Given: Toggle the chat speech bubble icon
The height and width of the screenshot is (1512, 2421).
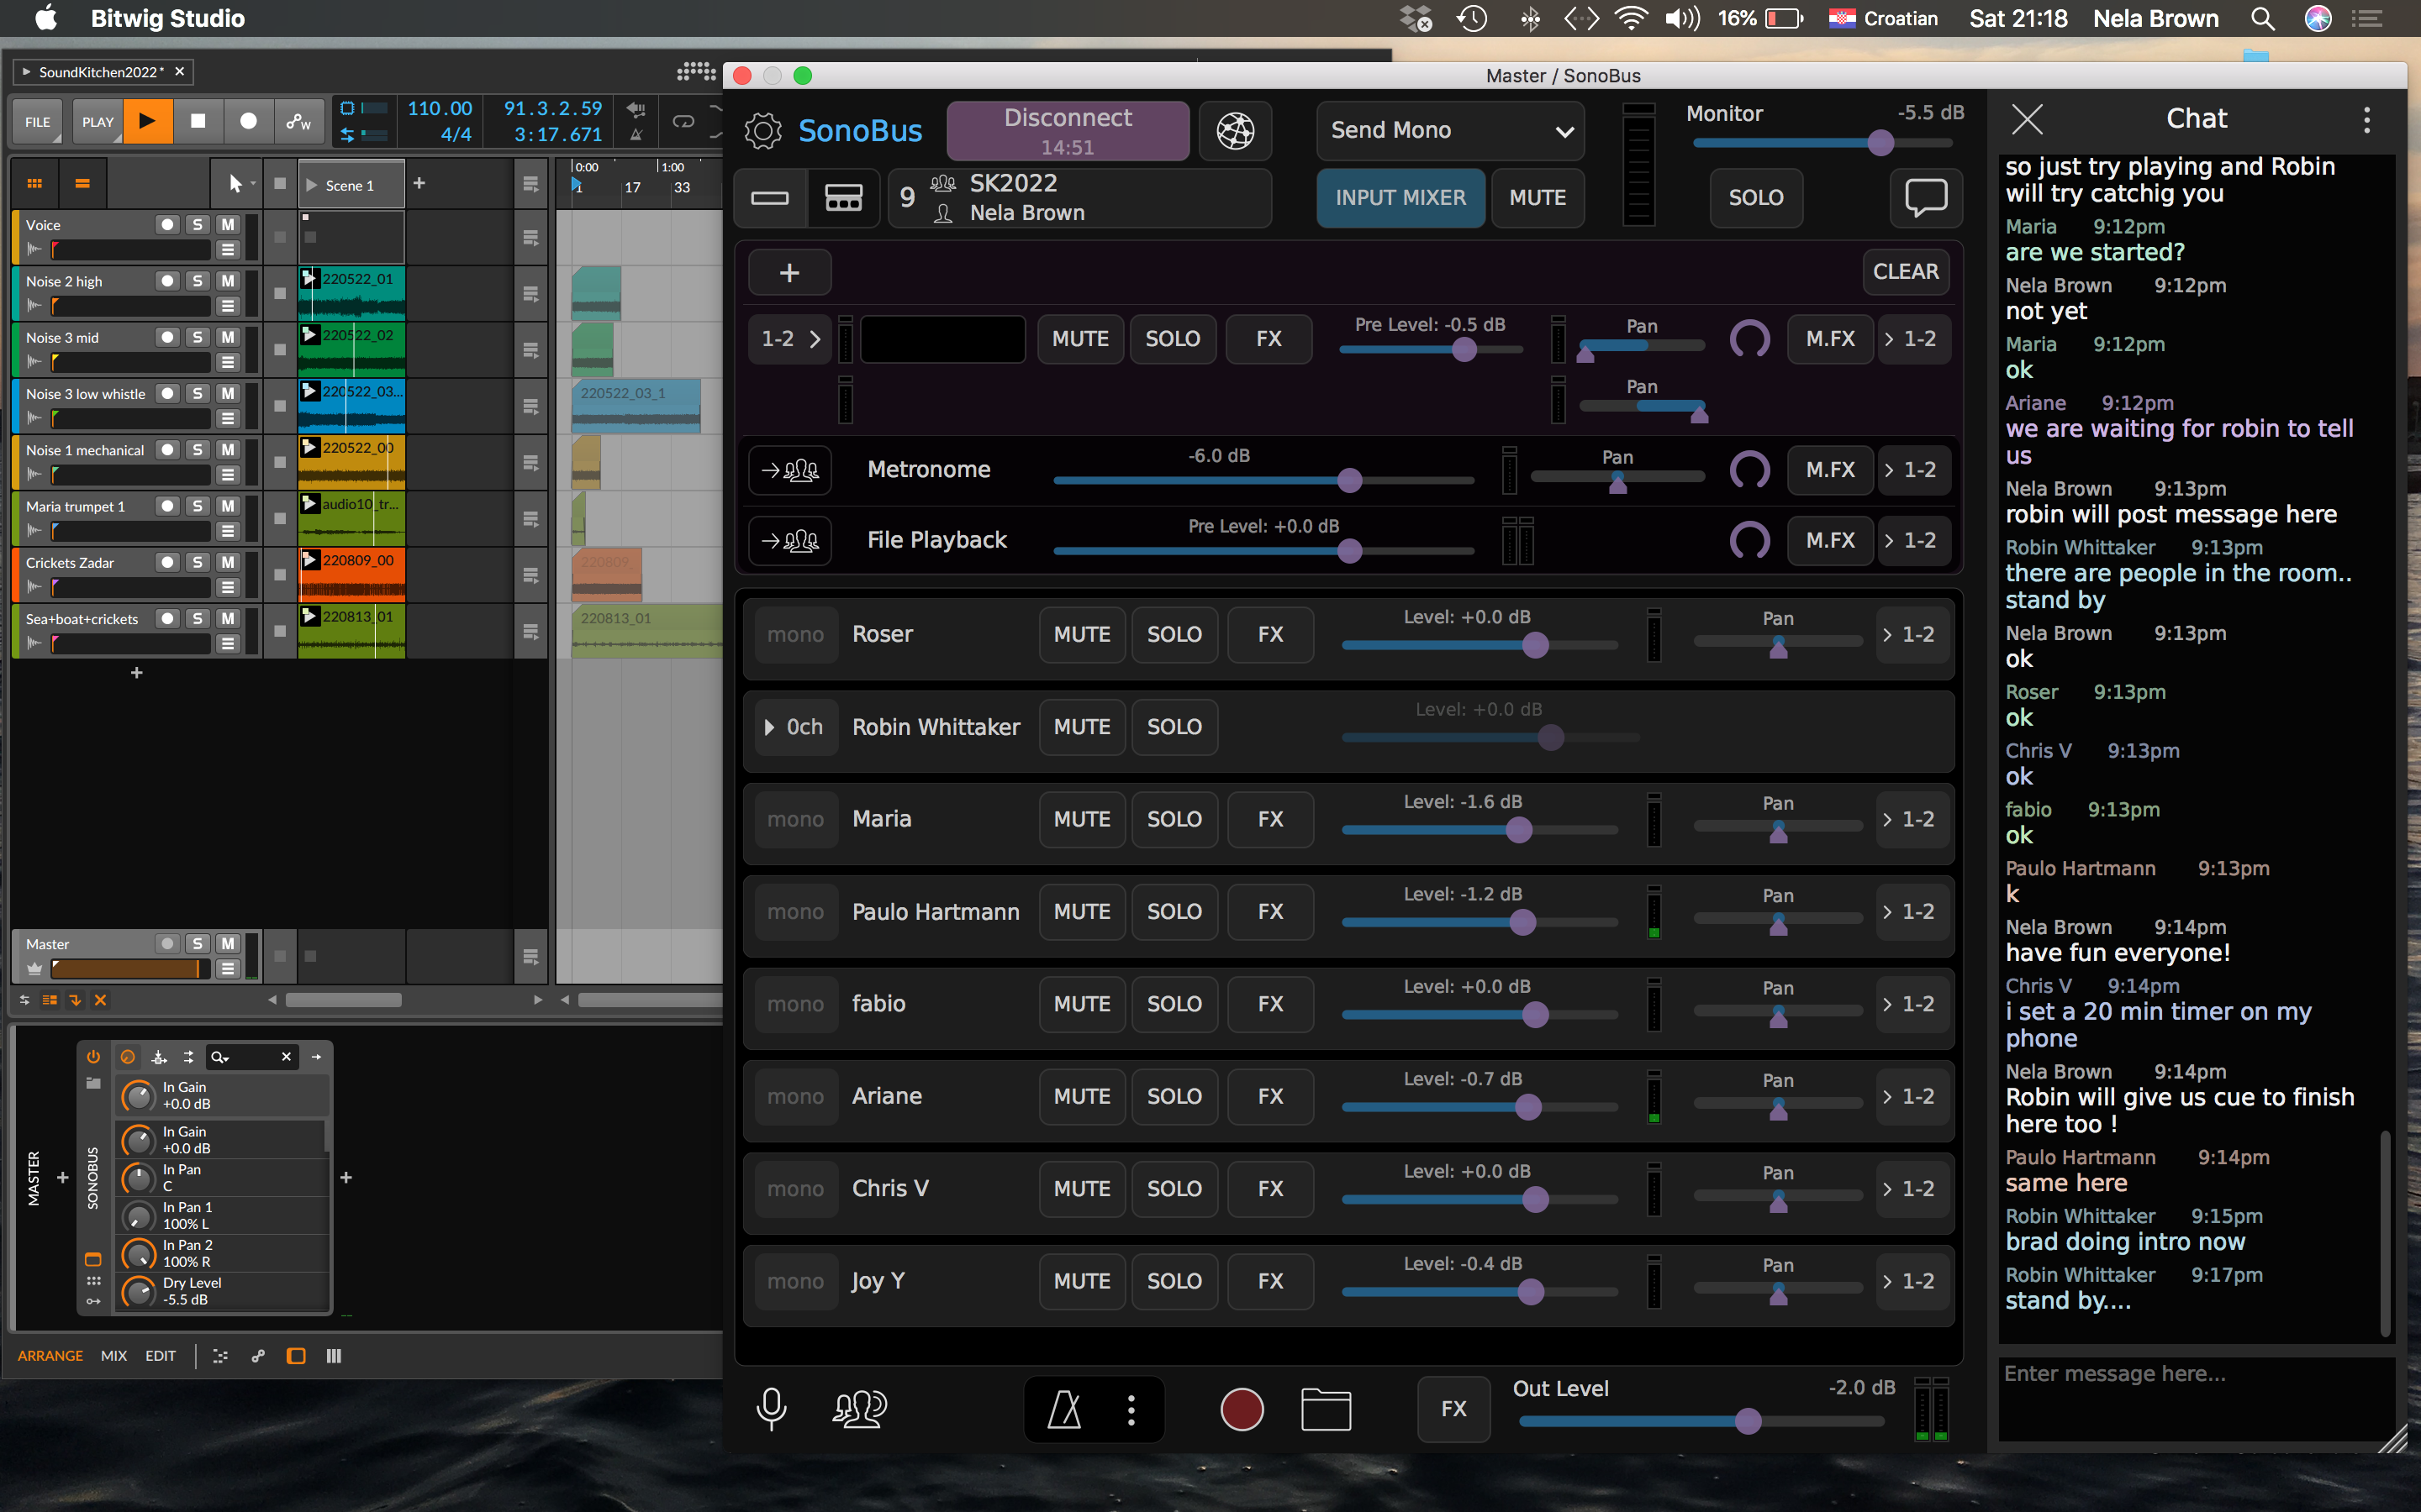Looking at the screenshot, I should coord(1925,197).
